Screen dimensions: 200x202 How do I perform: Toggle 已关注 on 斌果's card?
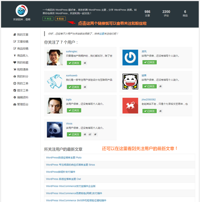[x=149, y=86]
